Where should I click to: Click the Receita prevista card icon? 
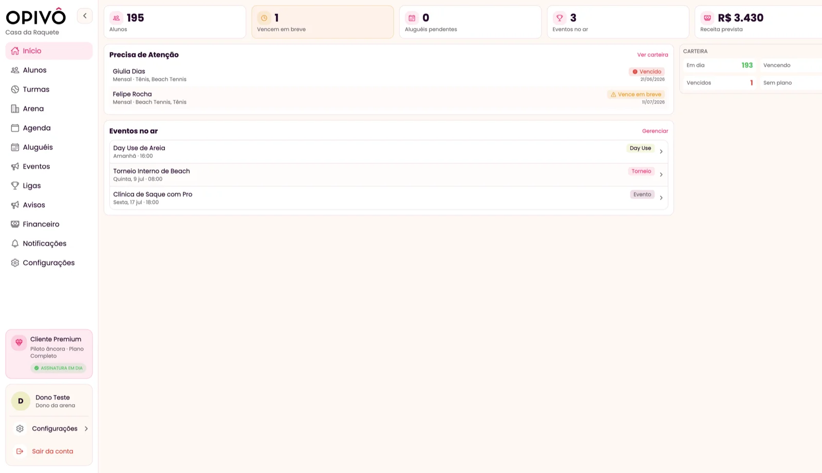[707, 18]
